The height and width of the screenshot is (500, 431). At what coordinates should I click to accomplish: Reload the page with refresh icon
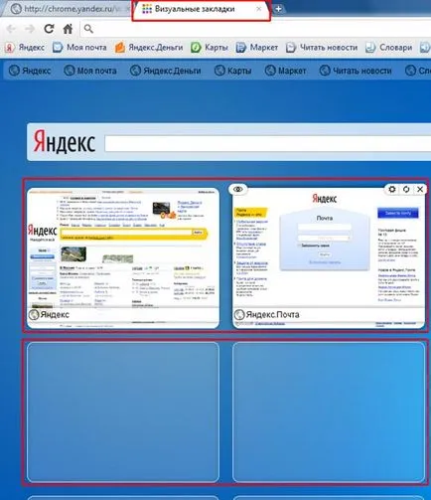tap(49, 29)
